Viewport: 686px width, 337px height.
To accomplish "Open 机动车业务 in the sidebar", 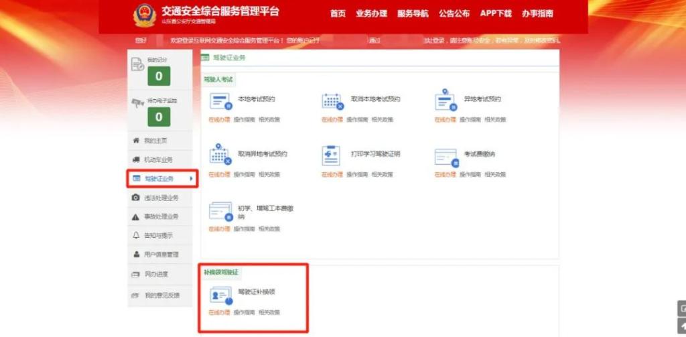I will 158,159.
